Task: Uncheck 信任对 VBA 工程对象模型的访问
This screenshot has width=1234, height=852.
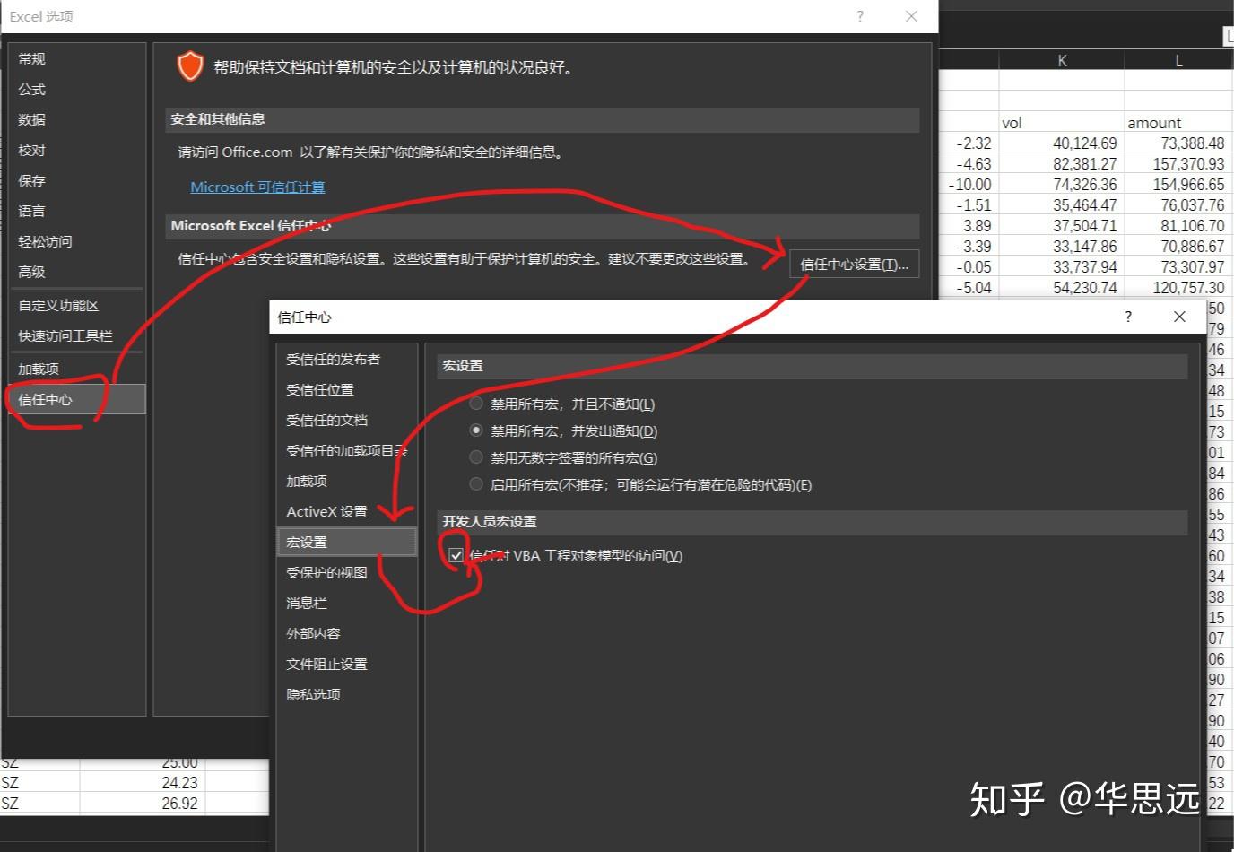Action: pyautogui.click(x=457, y=554)
